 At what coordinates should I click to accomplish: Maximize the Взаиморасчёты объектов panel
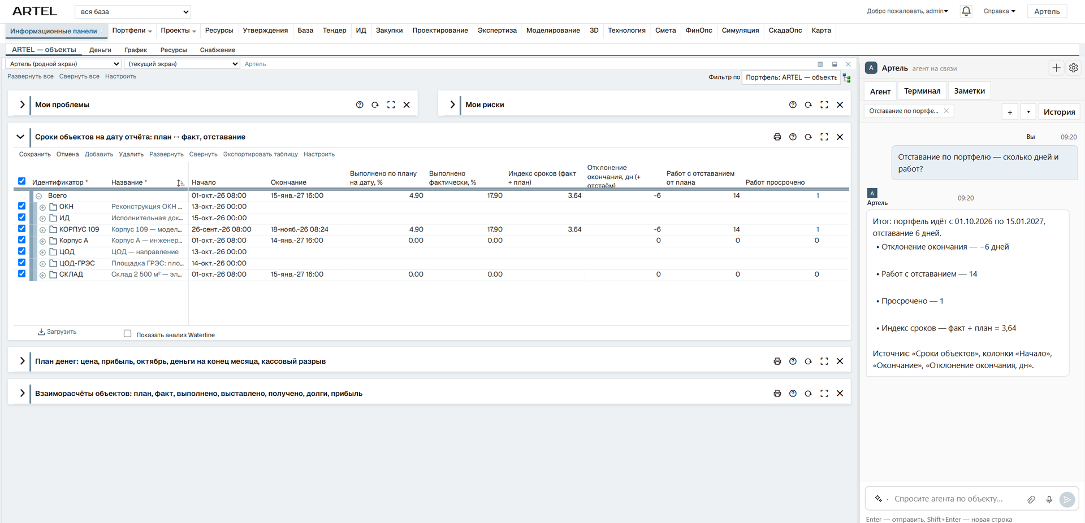click(x=824, y=393)
